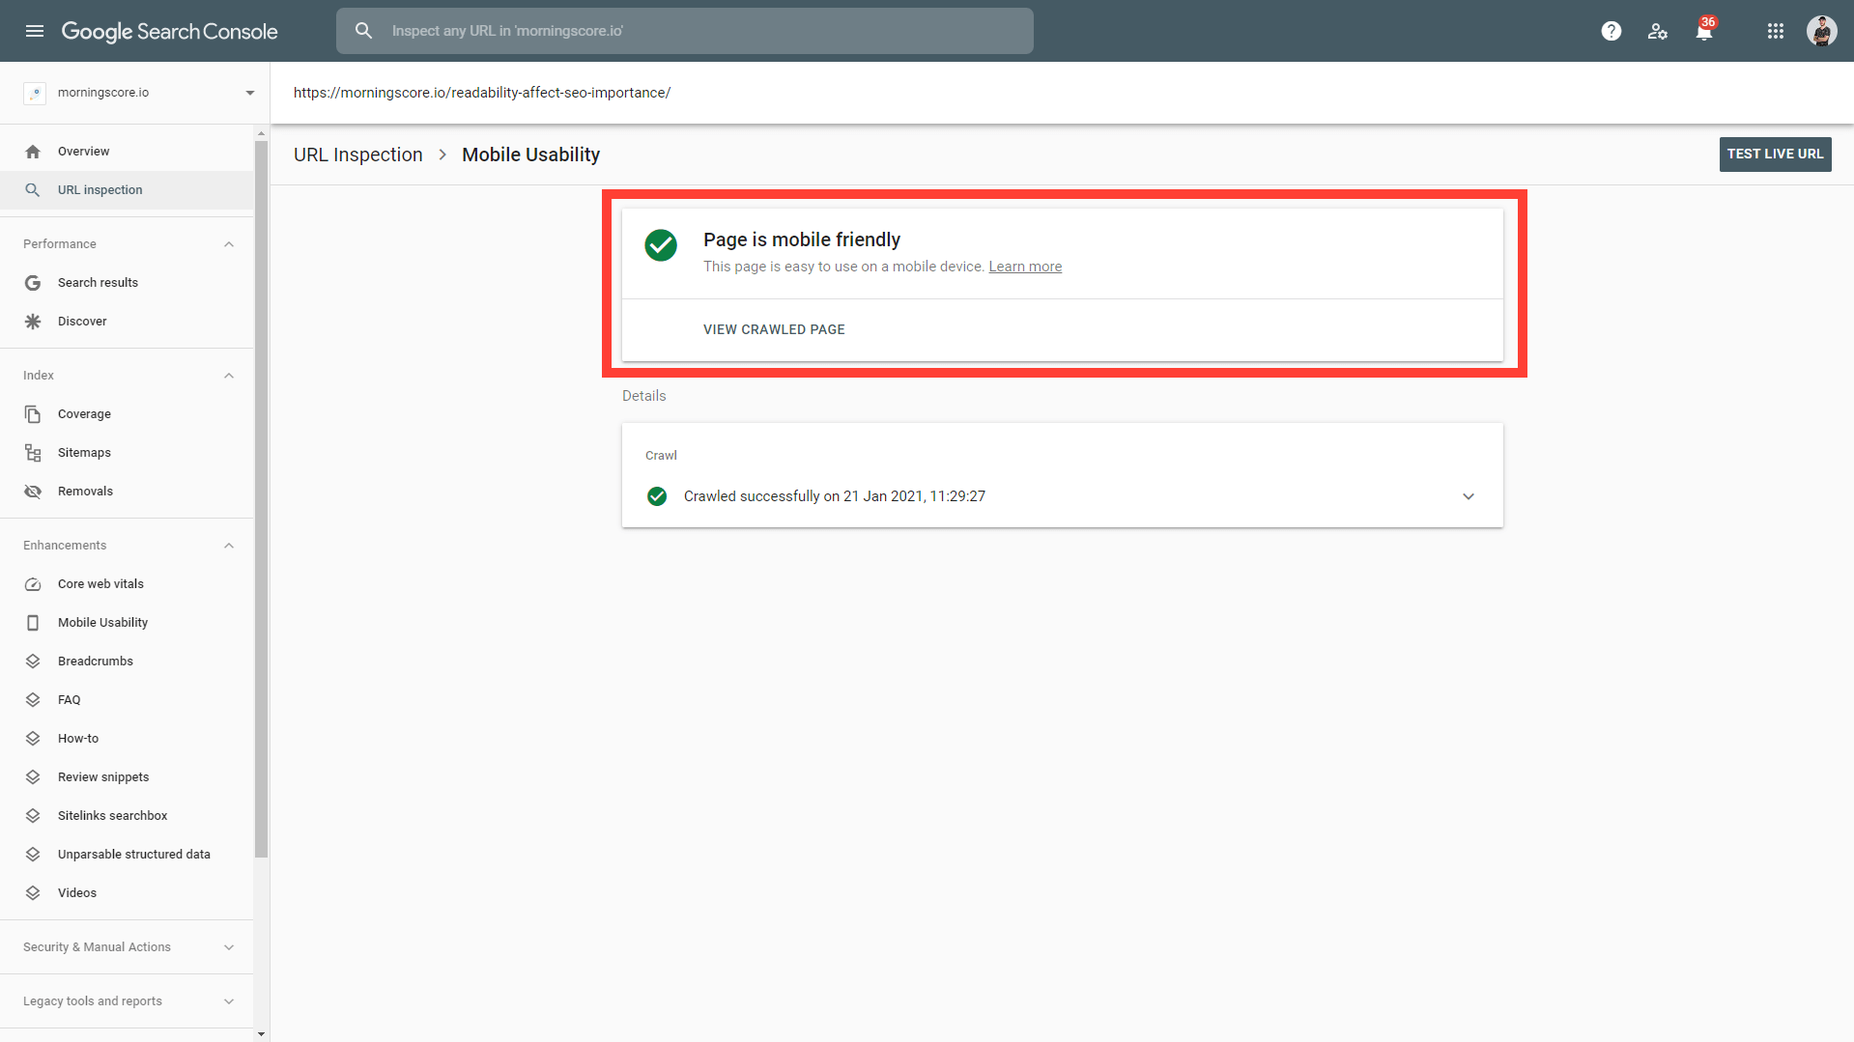The height and width of the screenshot is (1042, 1854).
Task: Collapse the Index section
Action: pyautogui.click(x=229, y=376)
